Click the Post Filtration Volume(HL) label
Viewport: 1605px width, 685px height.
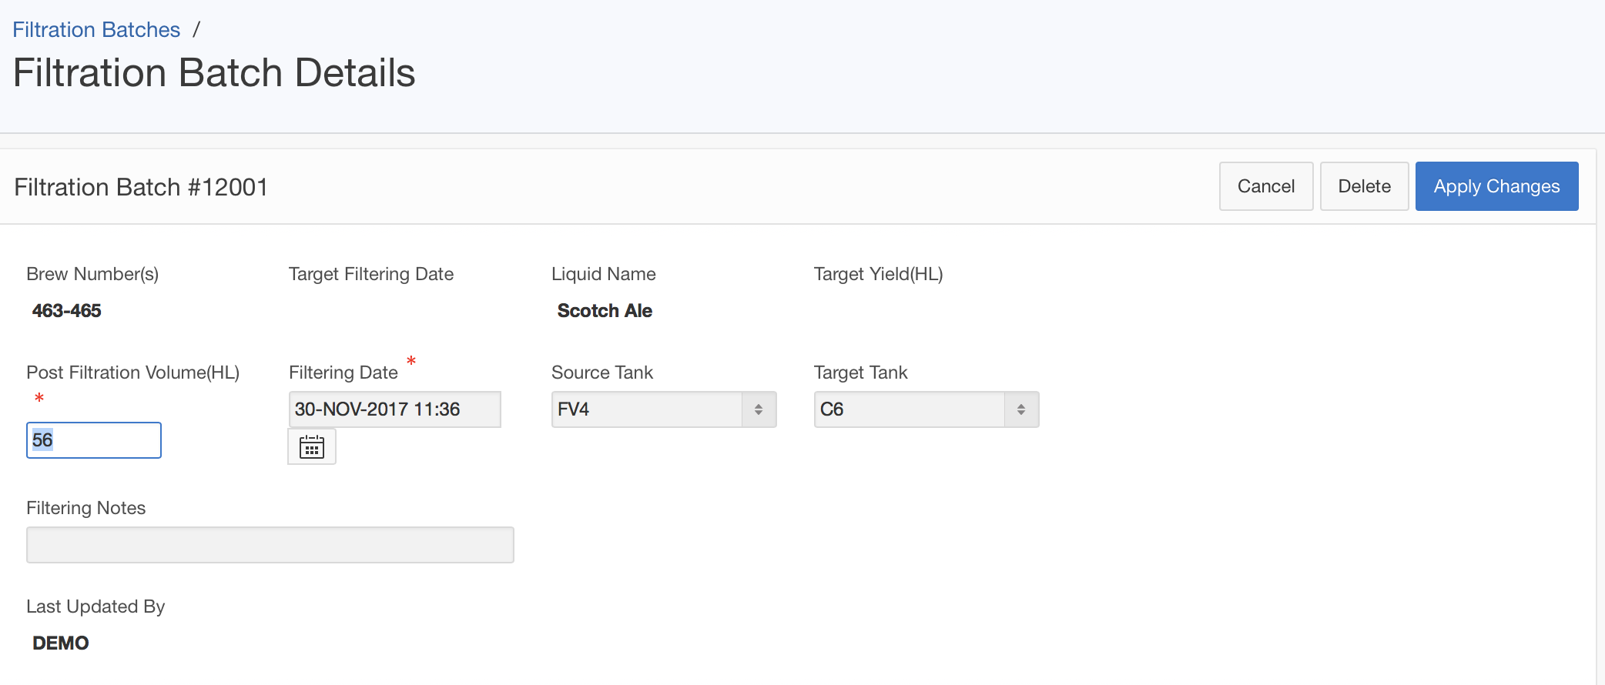132,373
